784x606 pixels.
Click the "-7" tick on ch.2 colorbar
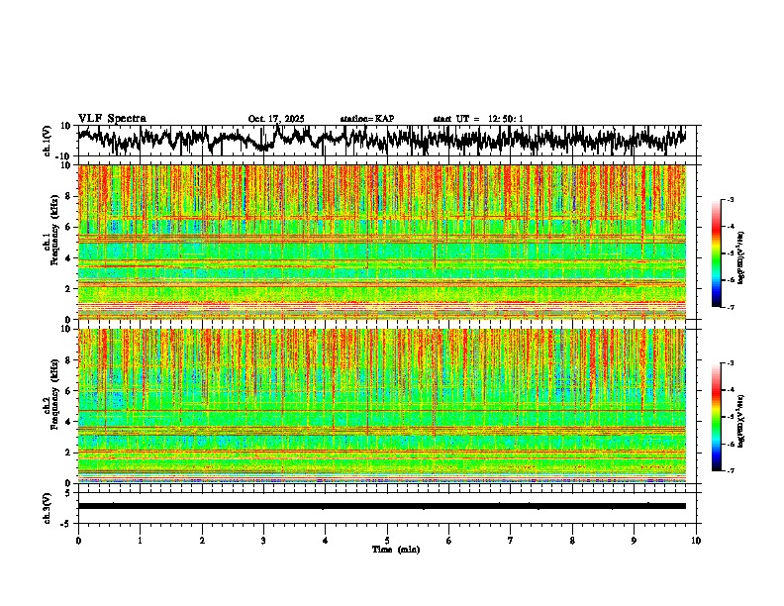(730, 470)
